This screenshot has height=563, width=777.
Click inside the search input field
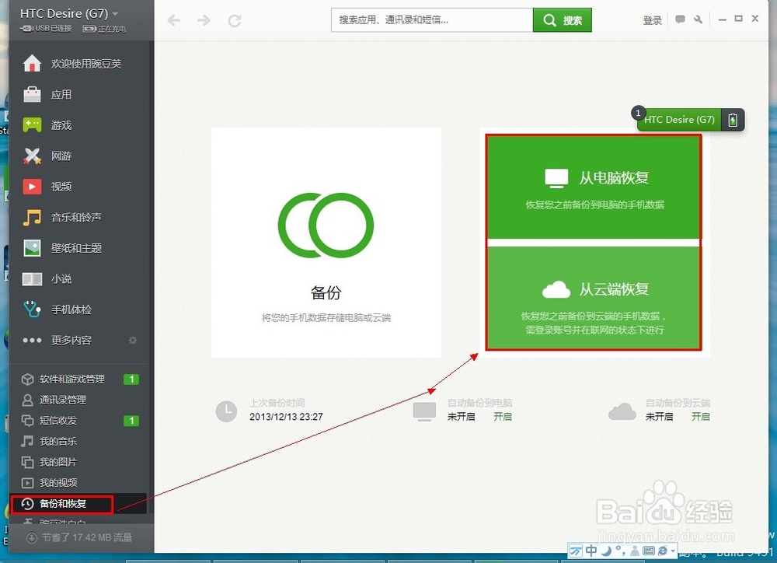click(x=431, y=19)
